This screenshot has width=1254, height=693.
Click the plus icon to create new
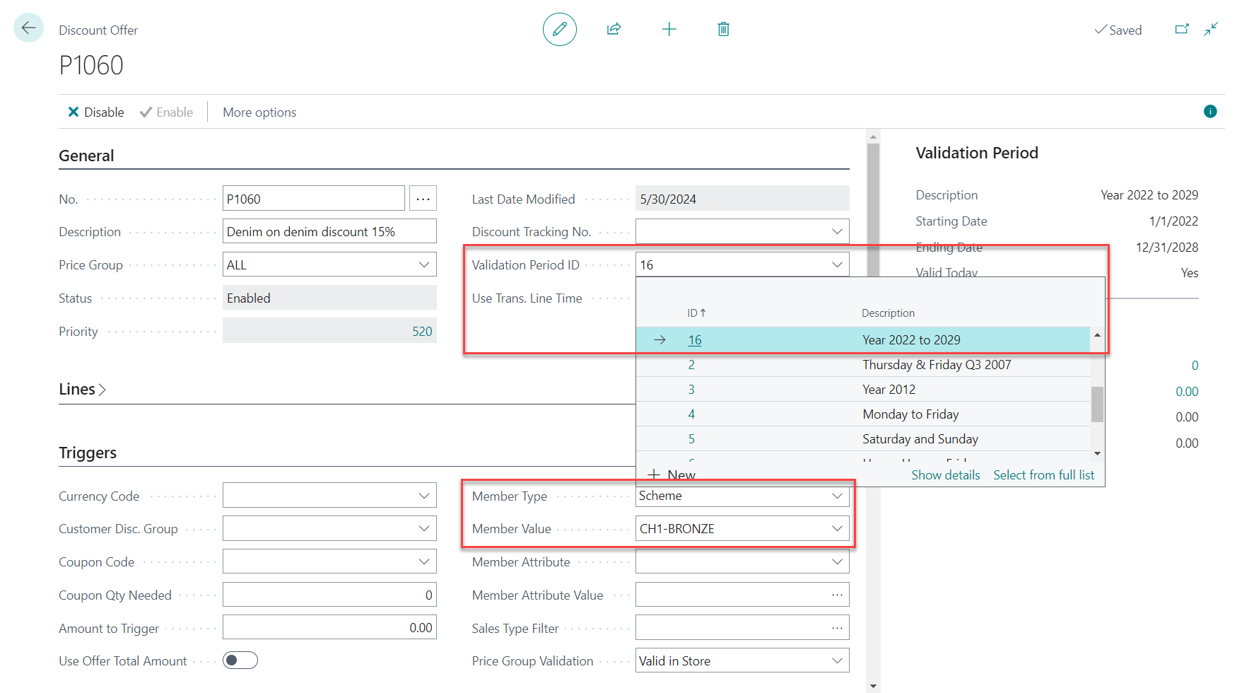click(x=669, y=29)
